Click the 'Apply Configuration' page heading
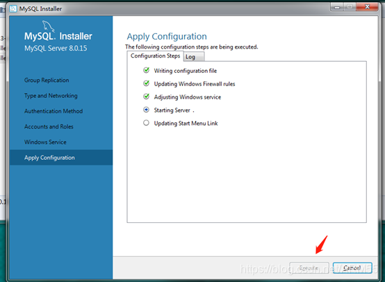The image size is (385, 282). 167,37
